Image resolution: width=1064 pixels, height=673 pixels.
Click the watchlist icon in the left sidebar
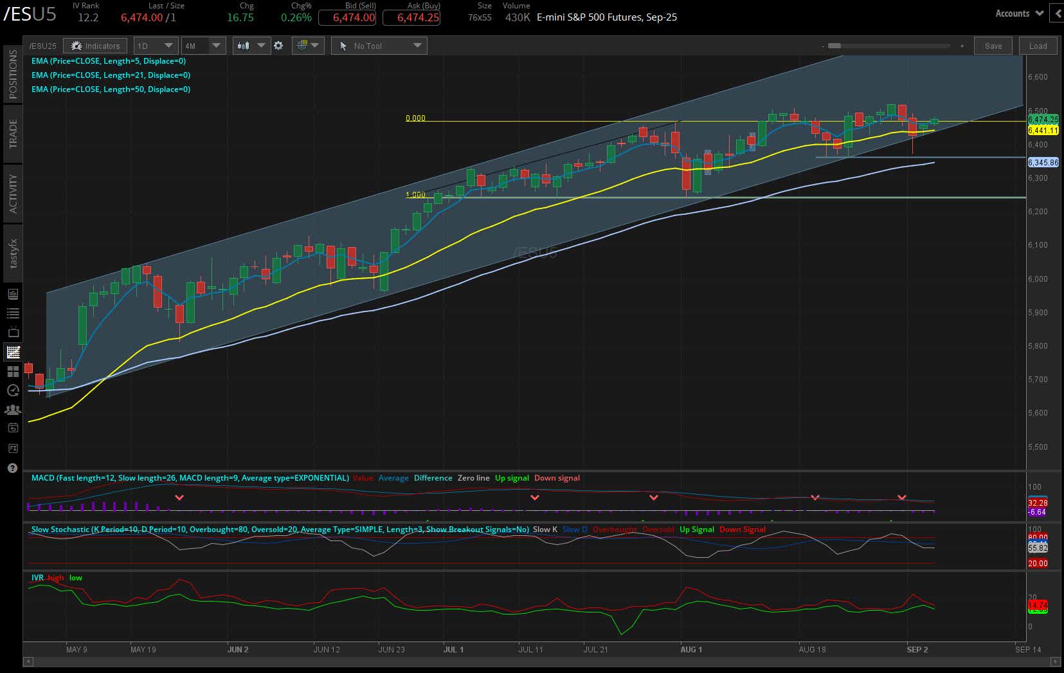[12, 313]
